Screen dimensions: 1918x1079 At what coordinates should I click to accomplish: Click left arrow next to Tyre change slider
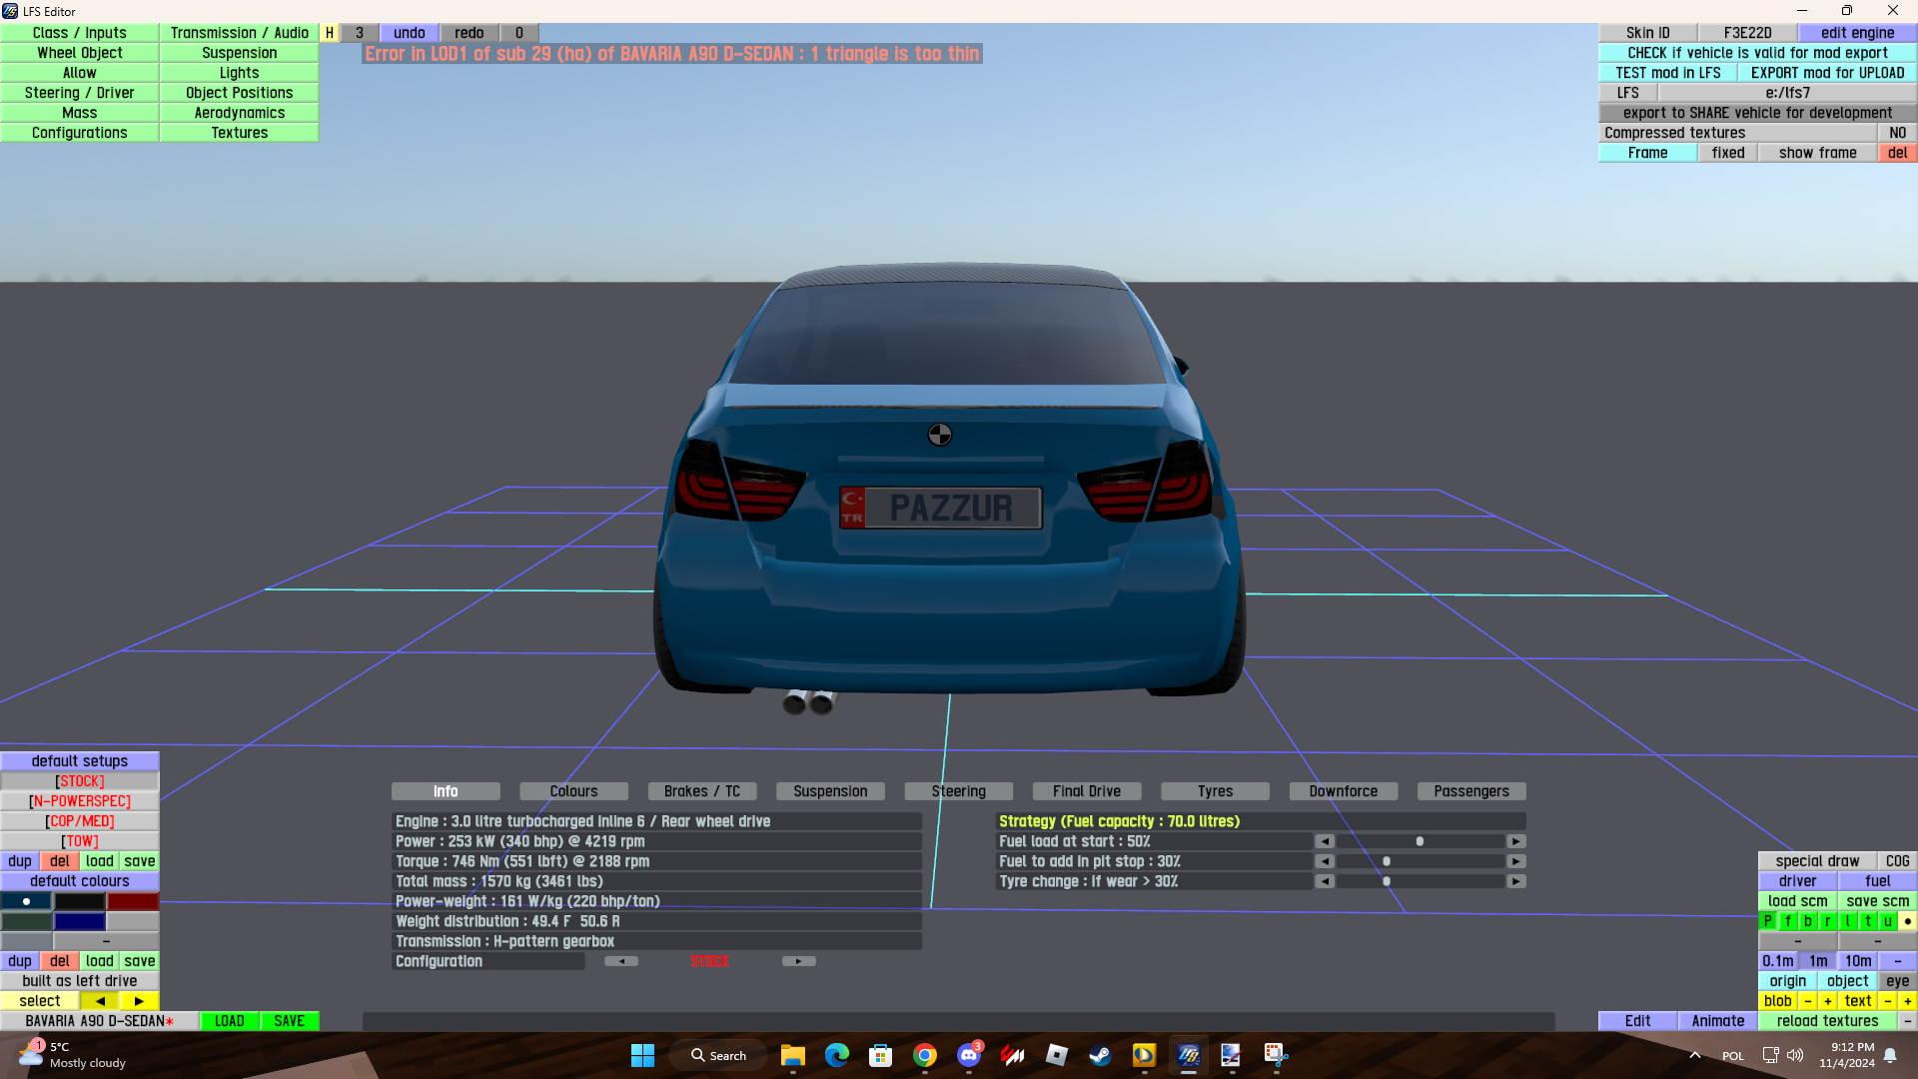[1325, 881]
